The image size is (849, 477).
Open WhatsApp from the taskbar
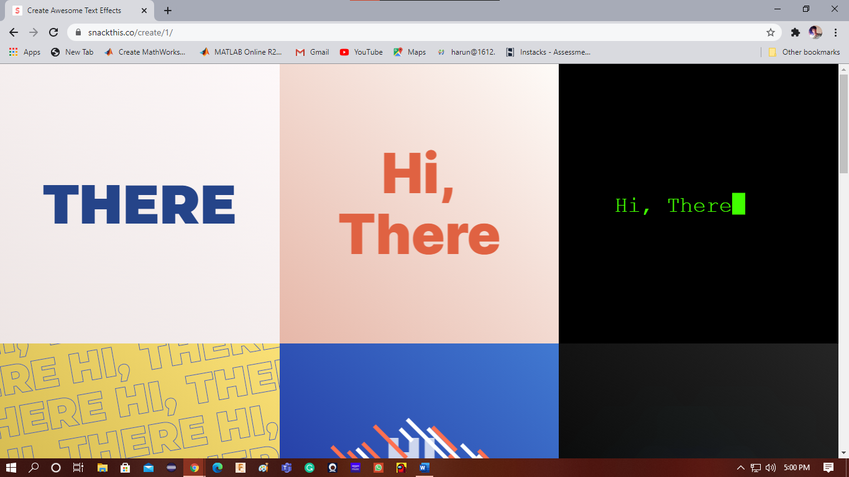(x=379, y=468)
